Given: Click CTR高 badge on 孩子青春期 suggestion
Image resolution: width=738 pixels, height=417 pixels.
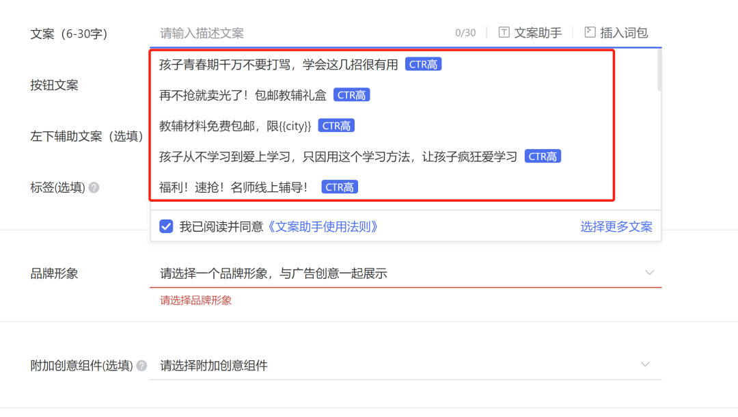Looking at the screenshot, I should (423, 64).
